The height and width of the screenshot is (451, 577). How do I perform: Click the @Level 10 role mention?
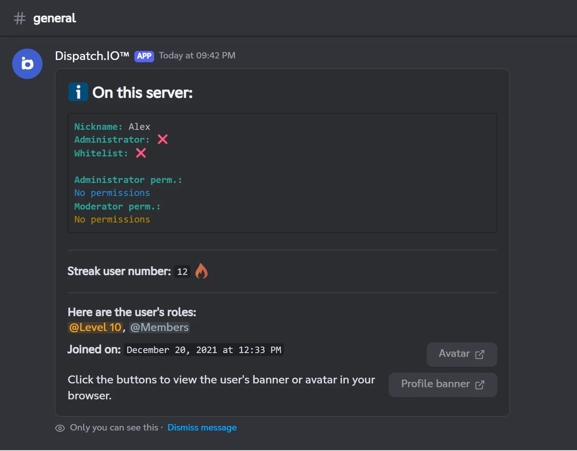[x=95, y=327]
